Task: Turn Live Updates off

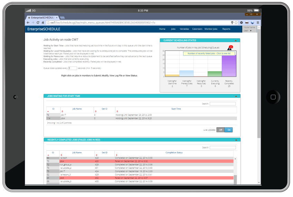Action: tap(220, 130)
